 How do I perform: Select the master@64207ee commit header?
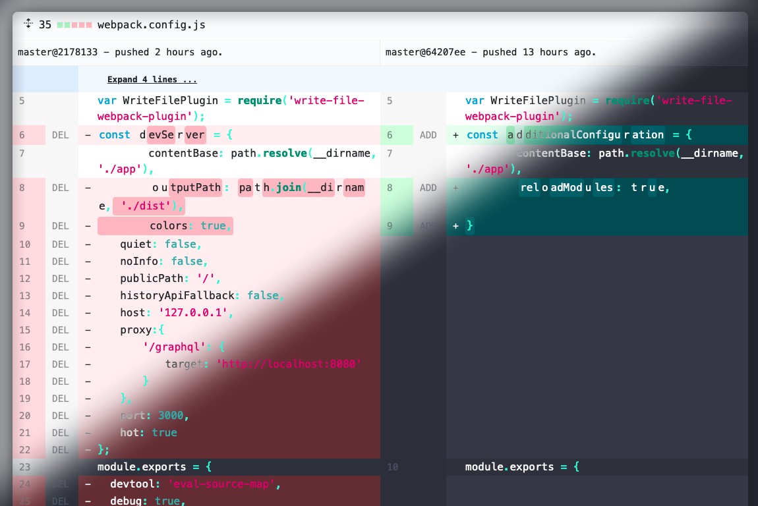(490, 52)
